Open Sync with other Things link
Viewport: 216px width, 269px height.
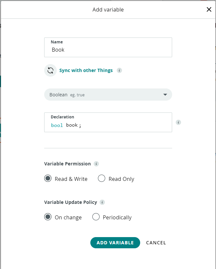click(86, 70)
